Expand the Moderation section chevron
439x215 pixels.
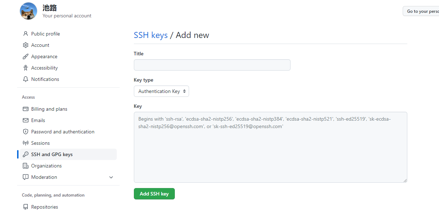coord(111,177)
